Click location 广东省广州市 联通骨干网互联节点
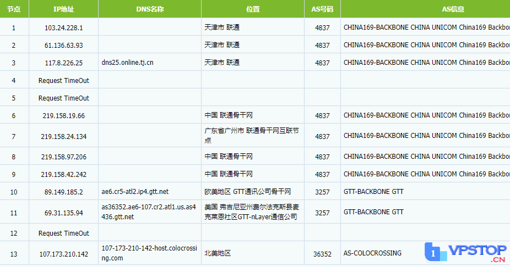The image size is (510, 267). [x=252, y=136]
